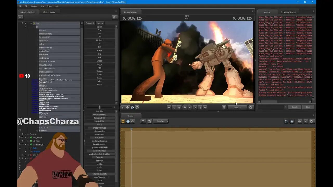The height and width of the screenshot is (187, 333).
Task: Activate the rotate manipulator tool
Action: point(132,108)
